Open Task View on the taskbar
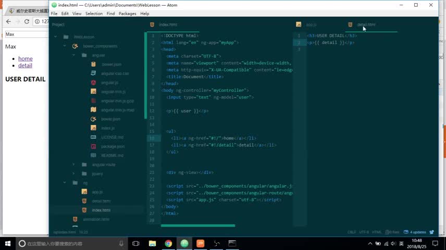Viewport: 446px width, 250px height. pyautogui.click(x=136, y=243)
